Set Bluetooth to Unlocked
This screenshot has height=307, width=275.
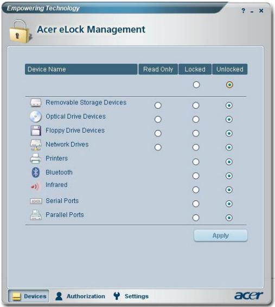coord(229,175)
